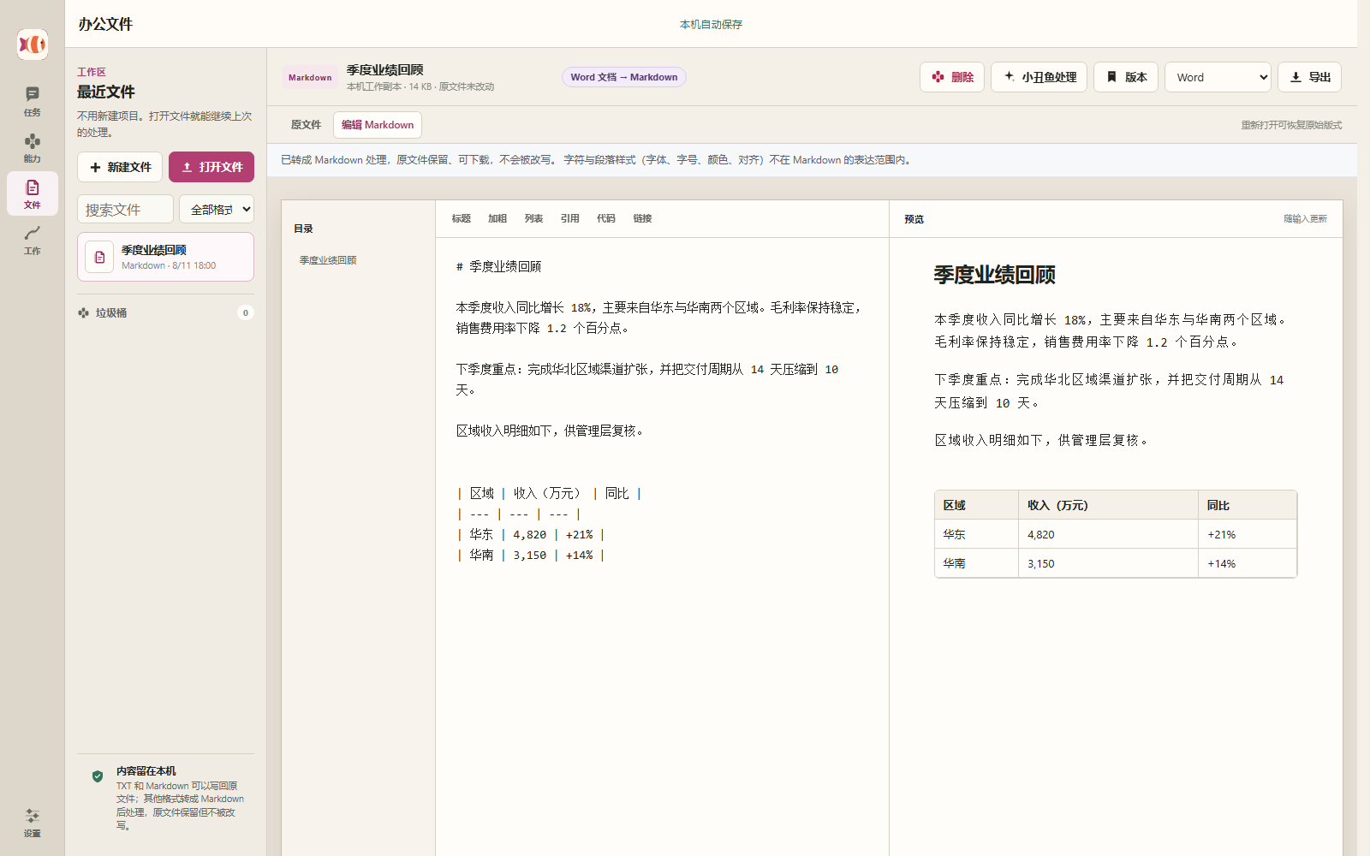1370x856 pixels.
Task: Expand the 全部格式 filter dropdown
Action: point(217,210)
